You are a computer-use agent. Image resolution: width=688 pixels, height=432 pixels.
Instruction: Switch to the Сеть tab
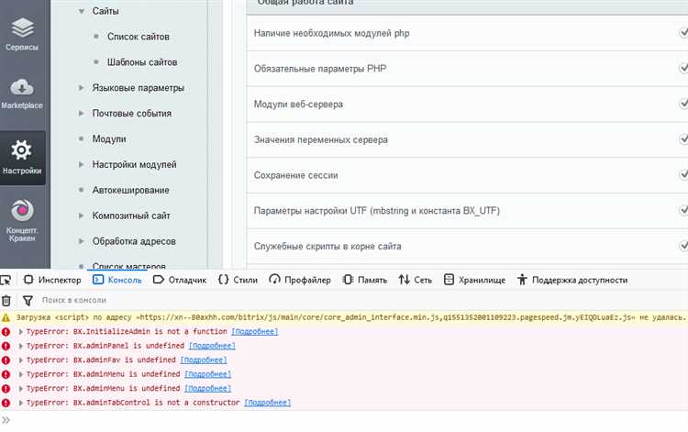[415, 280]
